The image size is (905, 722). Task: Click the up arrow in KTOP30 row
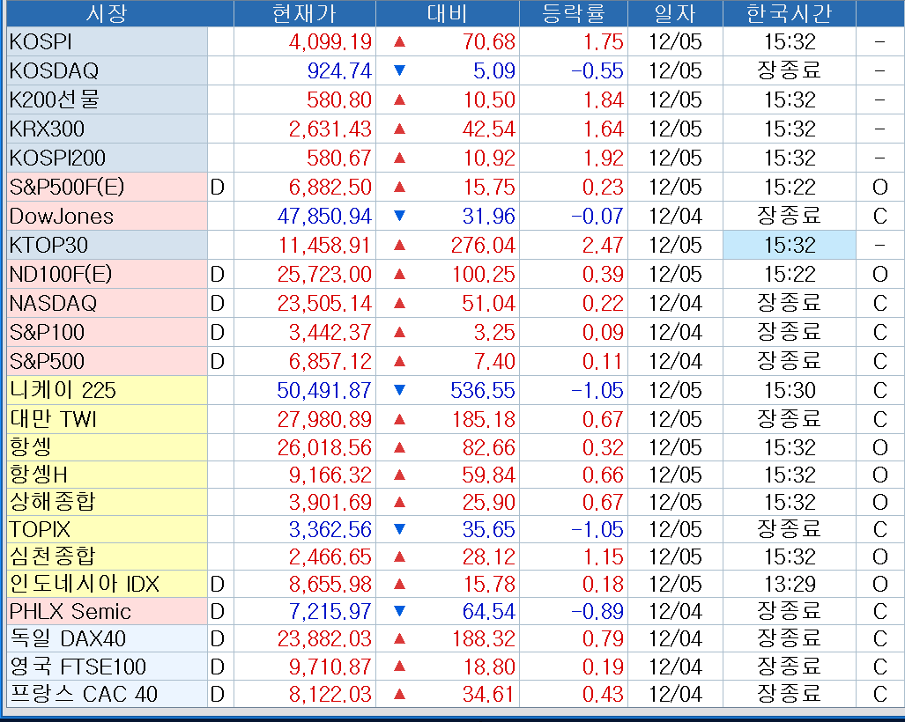click(400, 245)
